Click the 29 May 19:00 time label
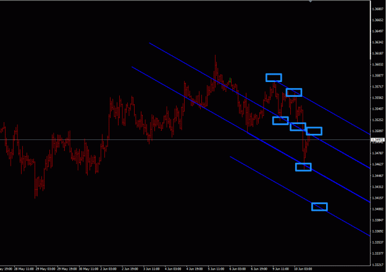 67,269
